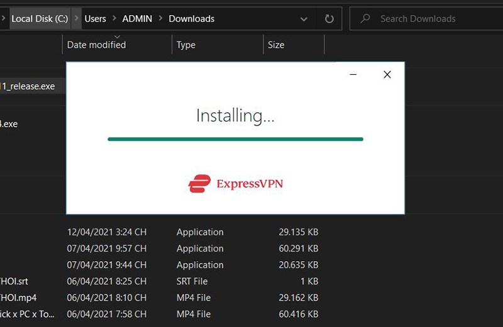Select the HOI.mp4 video file
503x327 pixels.
click(x=18, y=298)
